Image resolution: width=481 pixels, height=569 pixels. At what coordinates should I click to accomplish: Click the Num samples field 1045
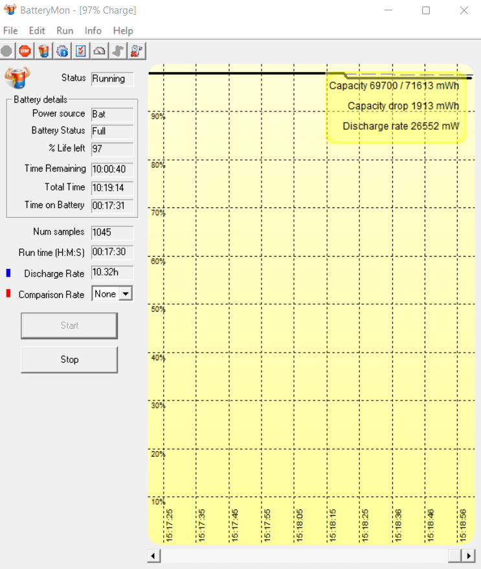pyautogui.click(x=112, y=233)
